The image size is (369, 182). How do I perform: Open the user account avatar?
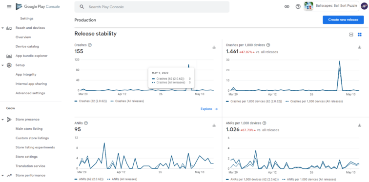364,6
